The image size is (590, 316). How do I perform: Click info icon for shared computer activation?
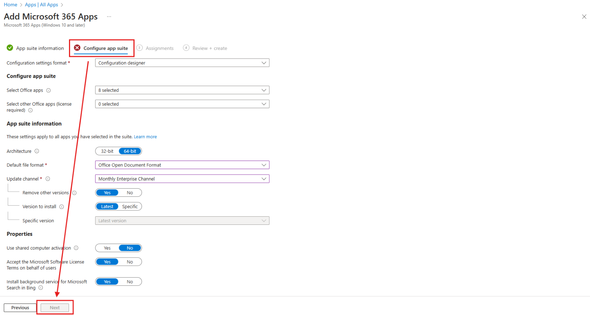click(x=76, y=248)
